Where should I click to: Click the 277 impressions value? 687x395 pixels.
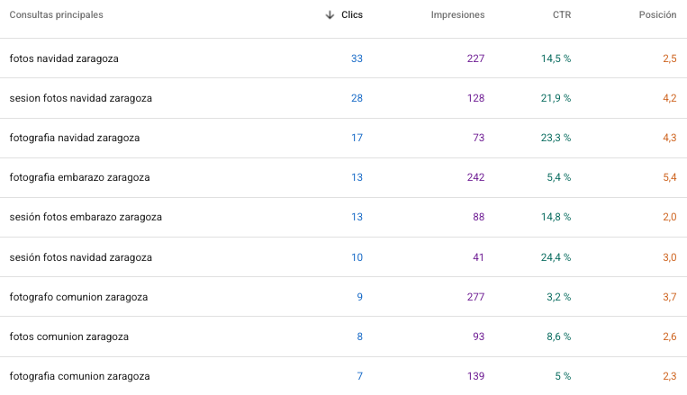click(475, 297)
